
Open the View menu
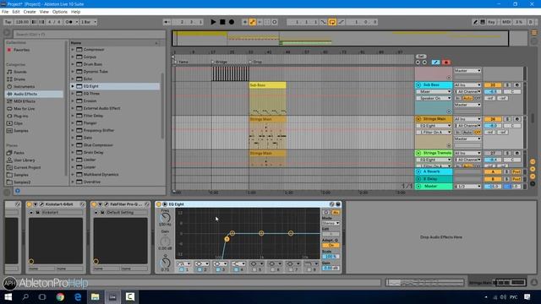44,12
